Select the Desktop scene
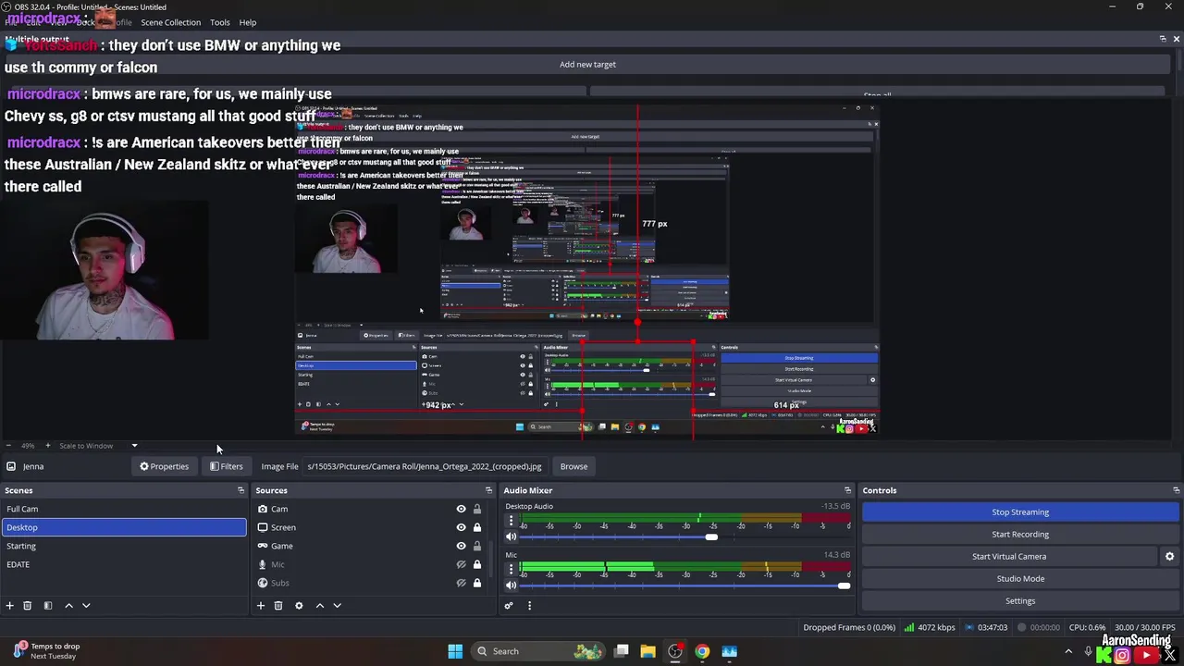Viewport: 1184px width, 666px height. pos(124,527)
